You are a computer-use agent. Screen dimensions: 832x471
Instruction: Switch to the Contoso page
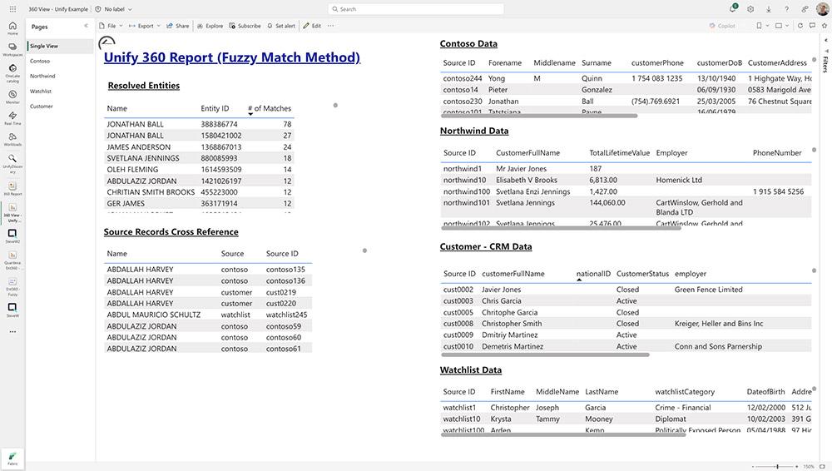point(60,61)
